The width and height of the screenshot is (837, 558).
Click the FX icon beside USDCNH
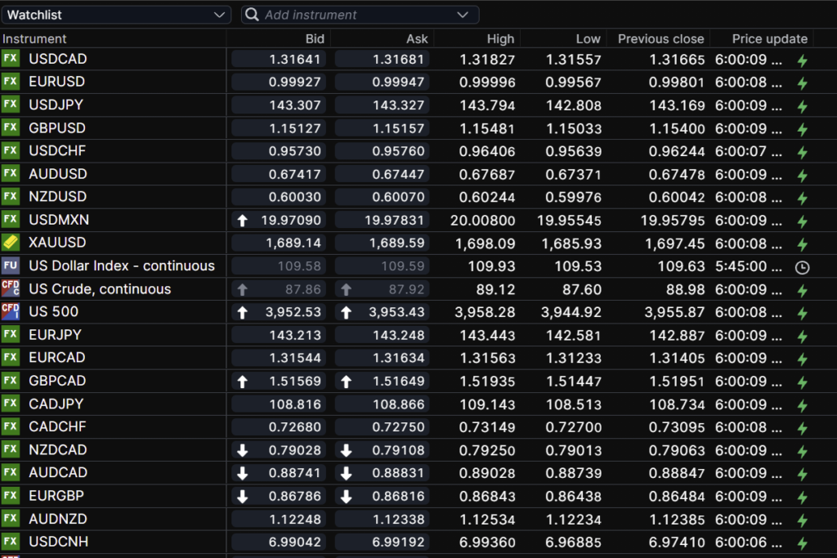coord(11,542)
